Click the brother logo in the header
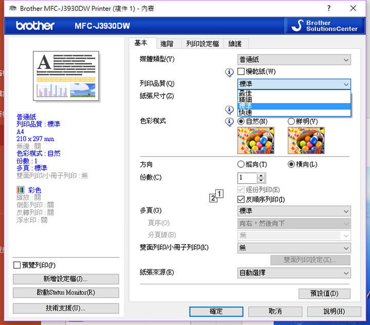Screen dimensions: 370x325 (x=35, y=26)
